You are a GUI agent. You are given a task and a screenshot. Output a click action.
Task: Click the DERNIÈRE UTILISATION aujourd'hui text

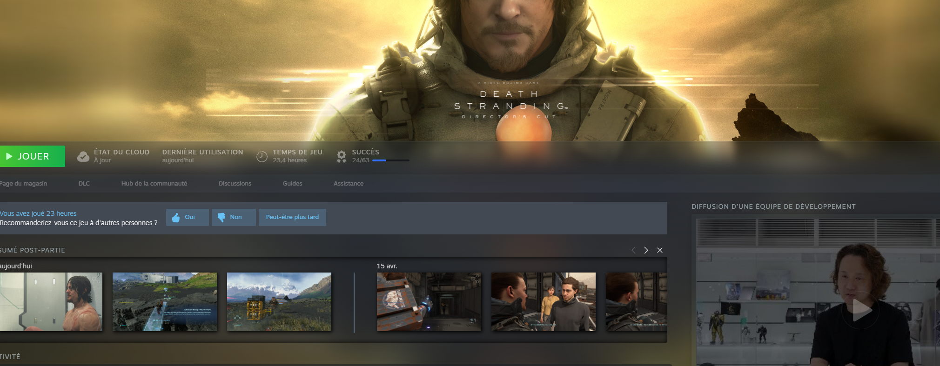[x=202, y=156]
